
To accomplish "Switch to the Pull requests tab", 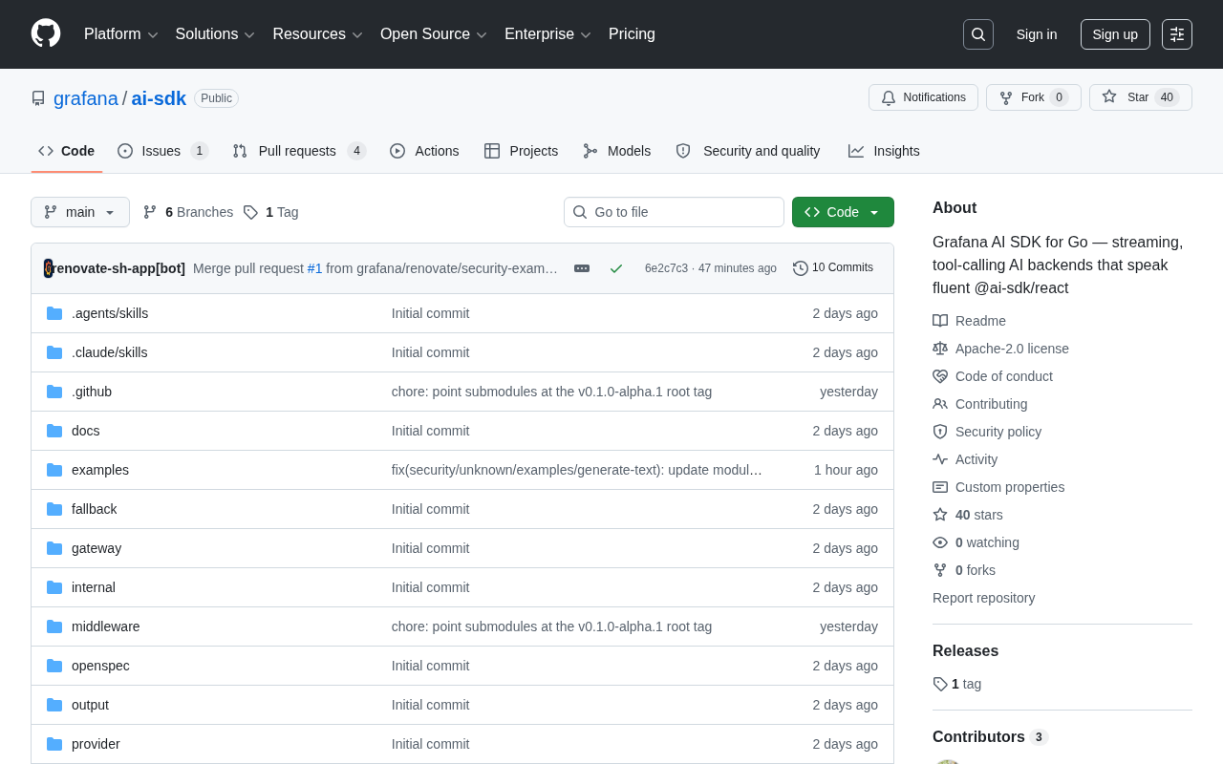I will pyautogui.click(x=299, y=151).
